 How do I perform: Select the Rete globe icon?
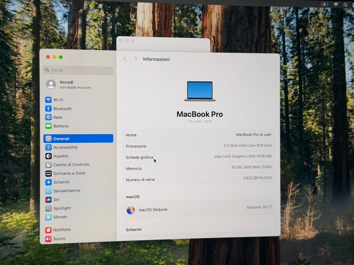tap(48, 117)
